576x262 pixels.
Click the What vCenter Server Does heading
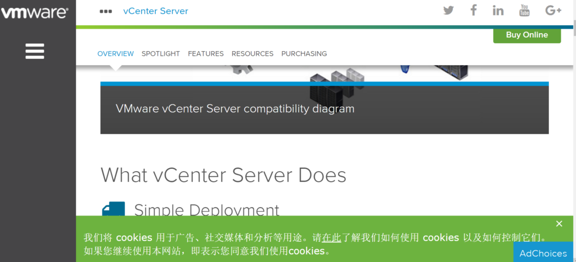click(x=223, y=175)
